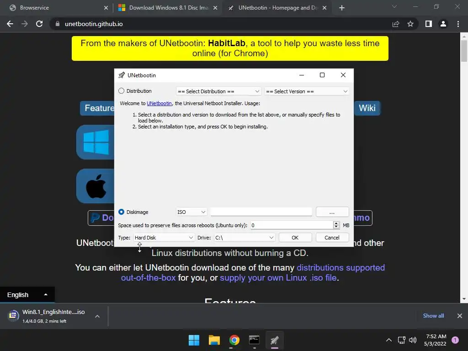Select the Distribution radio button

[x=121, y=91]
